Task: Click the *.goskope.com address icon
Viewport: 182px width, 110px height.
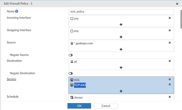Action: click(x=72, y=43)
